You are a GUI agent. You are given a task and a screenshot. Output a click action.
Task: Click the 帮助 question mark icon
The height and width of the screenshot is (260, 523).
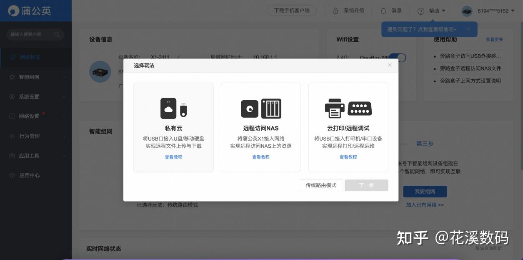(421, 11)
